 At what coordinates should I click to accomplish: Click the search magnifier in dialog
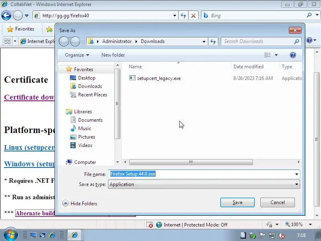click(x=297, y=42)
